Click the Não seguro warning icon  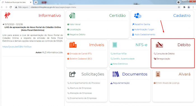[16, 7]
